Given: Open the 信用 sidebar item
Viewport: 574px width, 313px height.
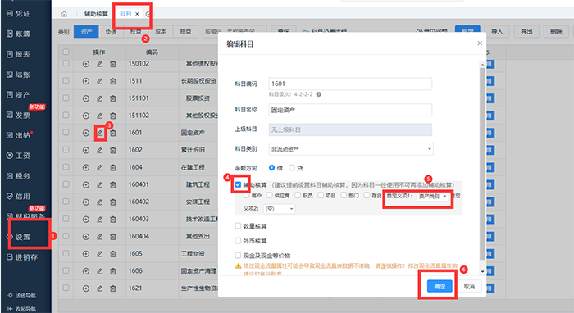Looking at the screenshot, I should point(18,197).
